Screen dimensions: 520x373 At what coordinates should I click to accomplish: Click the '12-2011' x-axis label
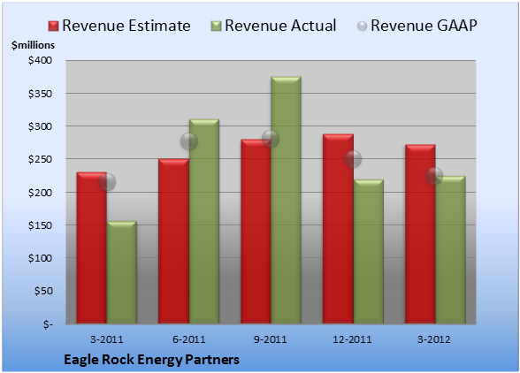pos(352,339)
